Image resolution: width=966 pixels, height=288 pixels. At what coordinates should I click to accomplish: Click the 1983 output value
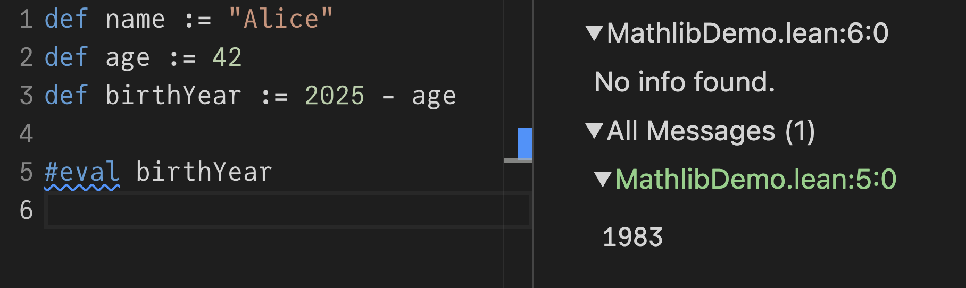632,237
